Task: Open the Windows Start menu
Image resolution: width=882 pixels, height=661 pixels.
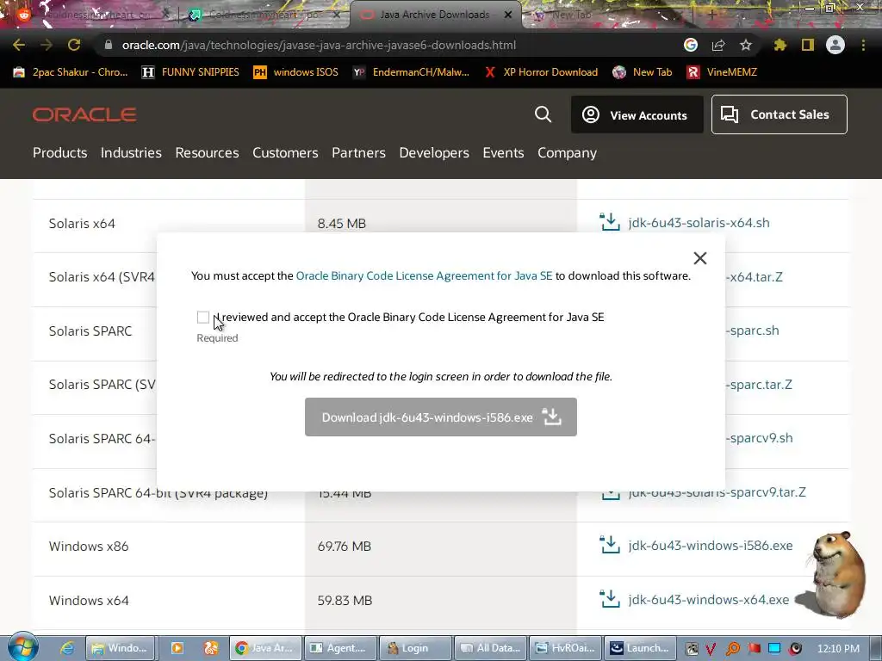Action: [22, 647]
